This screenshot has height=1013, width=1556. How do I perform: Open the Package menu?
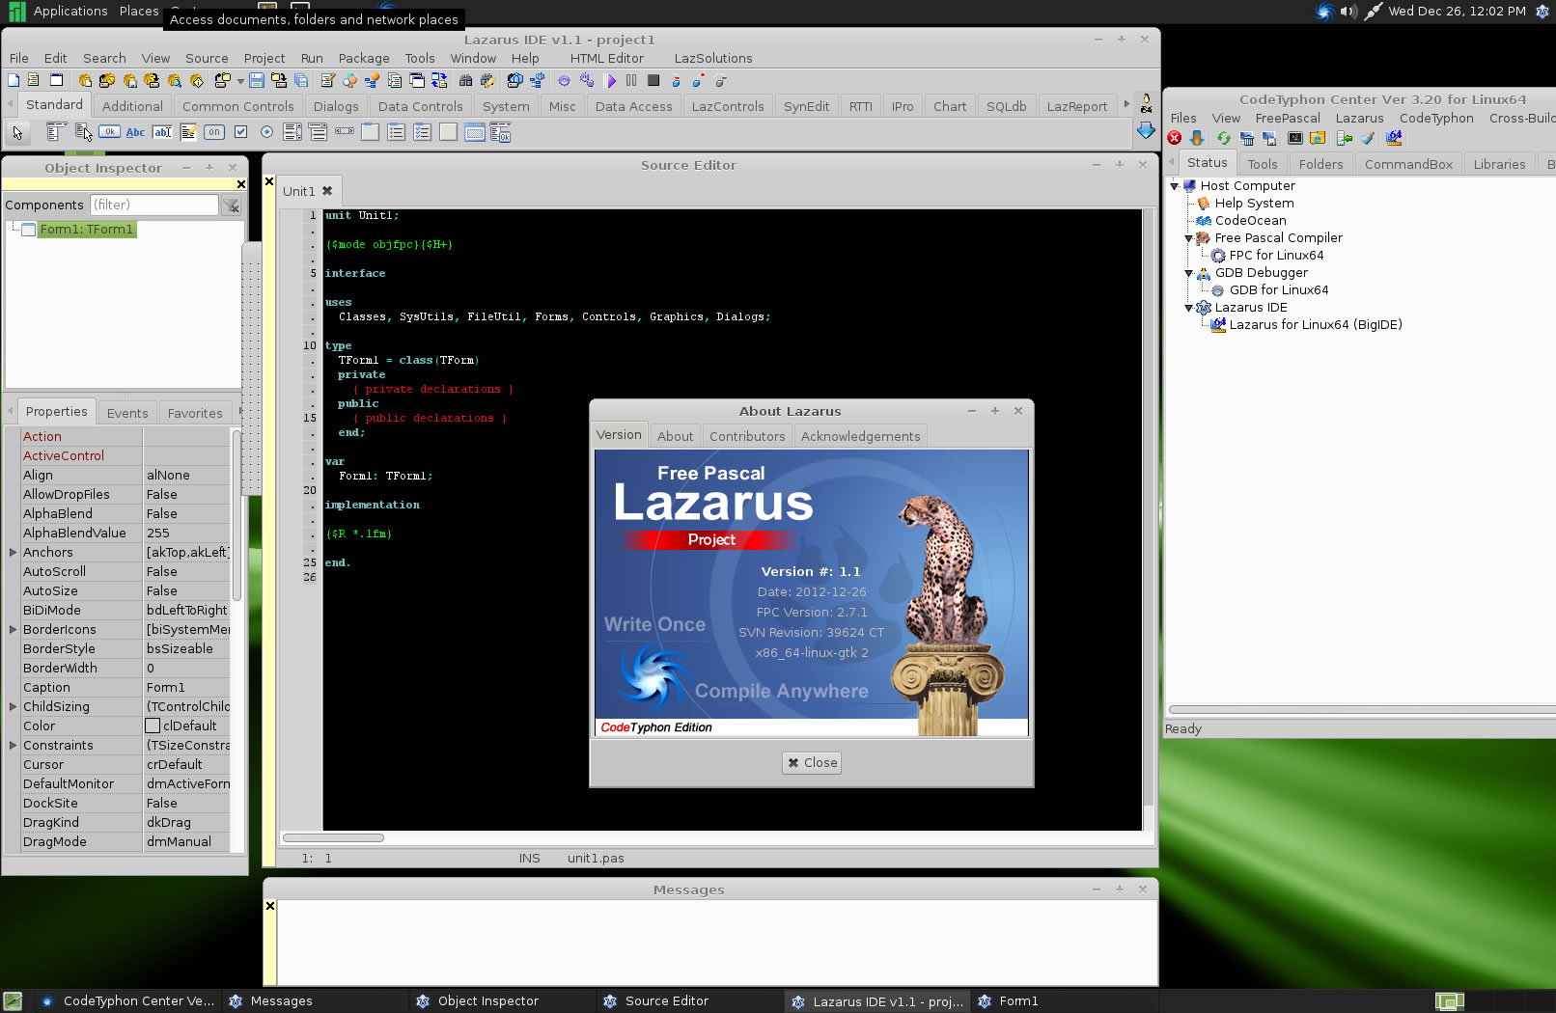point(364,58)
